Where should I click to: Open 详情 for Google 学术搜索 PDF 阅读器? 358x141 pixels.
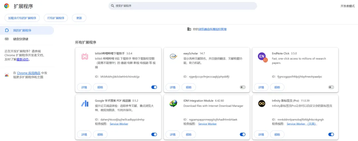coord(84,134)
